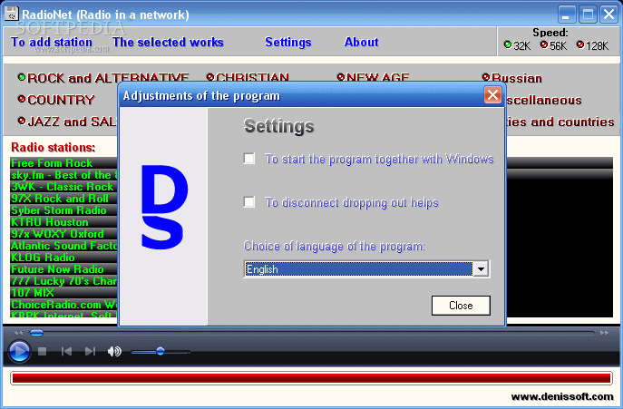Screen dimensions: 623x409
Task: Click the rewind arrows on seek bar
Action: pos(18,333)
